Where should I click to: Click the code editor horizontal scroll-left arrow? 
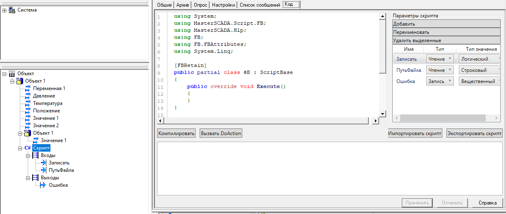(160, 121)
